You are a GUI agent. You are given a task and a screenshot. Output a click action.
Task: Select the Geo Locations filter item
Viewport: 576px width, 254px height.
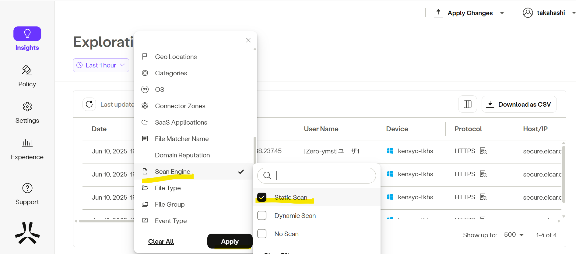(176, 57)
